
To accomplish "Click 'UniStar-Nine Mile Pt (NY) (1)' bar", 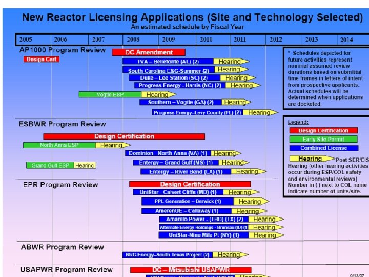I will point(203,235).
